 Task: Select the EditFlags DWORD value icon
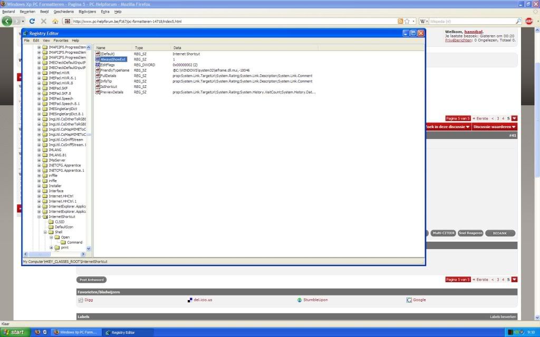pos(98,65)
